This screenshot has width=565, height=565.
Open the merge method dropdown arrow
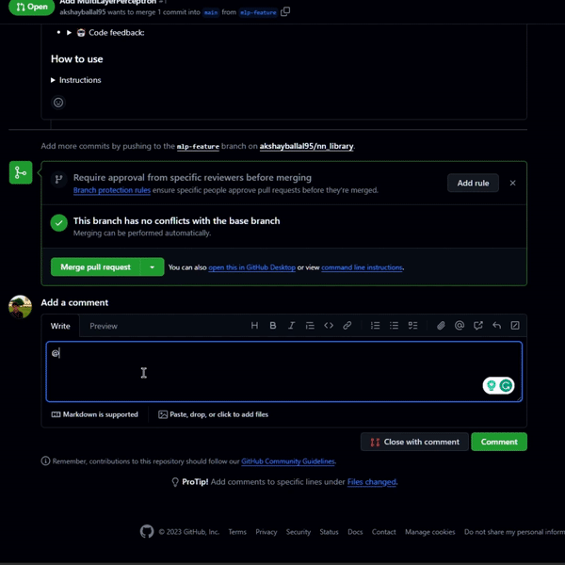tap(152, 267)
